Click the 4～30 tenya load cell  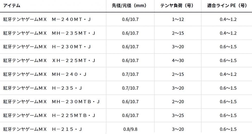click(x=178, y=61)
